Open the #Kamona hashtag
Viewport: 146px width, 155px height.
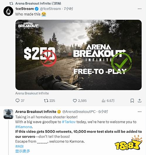point(24,127)
